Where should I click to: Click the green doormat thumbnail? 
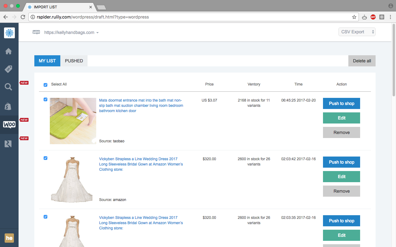pos(73,121)
